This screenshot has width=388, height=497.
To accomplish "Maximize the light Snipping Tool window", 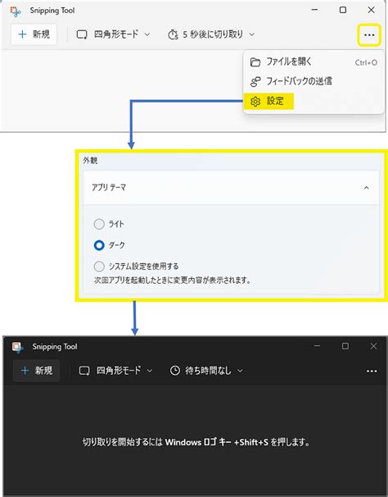I will [343, 10].
